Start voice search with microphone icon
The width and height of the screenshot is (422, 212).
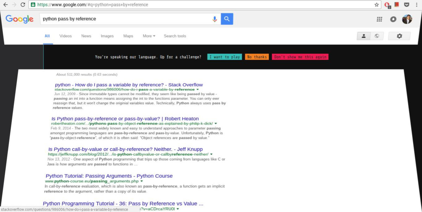(215, 19)
